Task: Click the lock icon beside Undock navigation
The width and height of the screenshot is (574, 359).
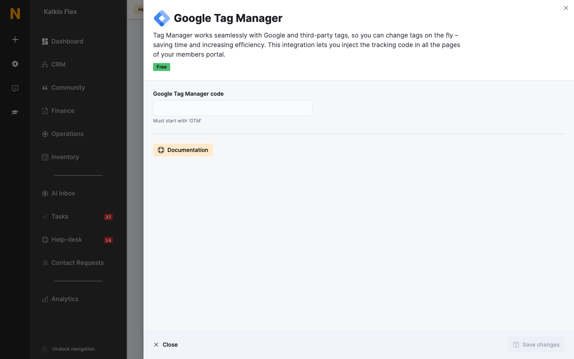Action: (x=44, y=349)
